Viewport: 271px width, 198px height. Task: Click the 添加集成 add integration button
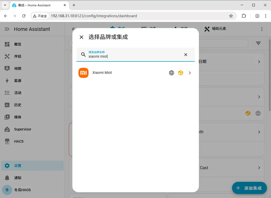click(249, 188)
